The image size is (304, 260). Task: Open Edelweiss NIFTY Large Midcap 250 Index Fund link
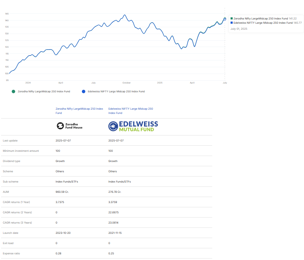click(131, 111)
